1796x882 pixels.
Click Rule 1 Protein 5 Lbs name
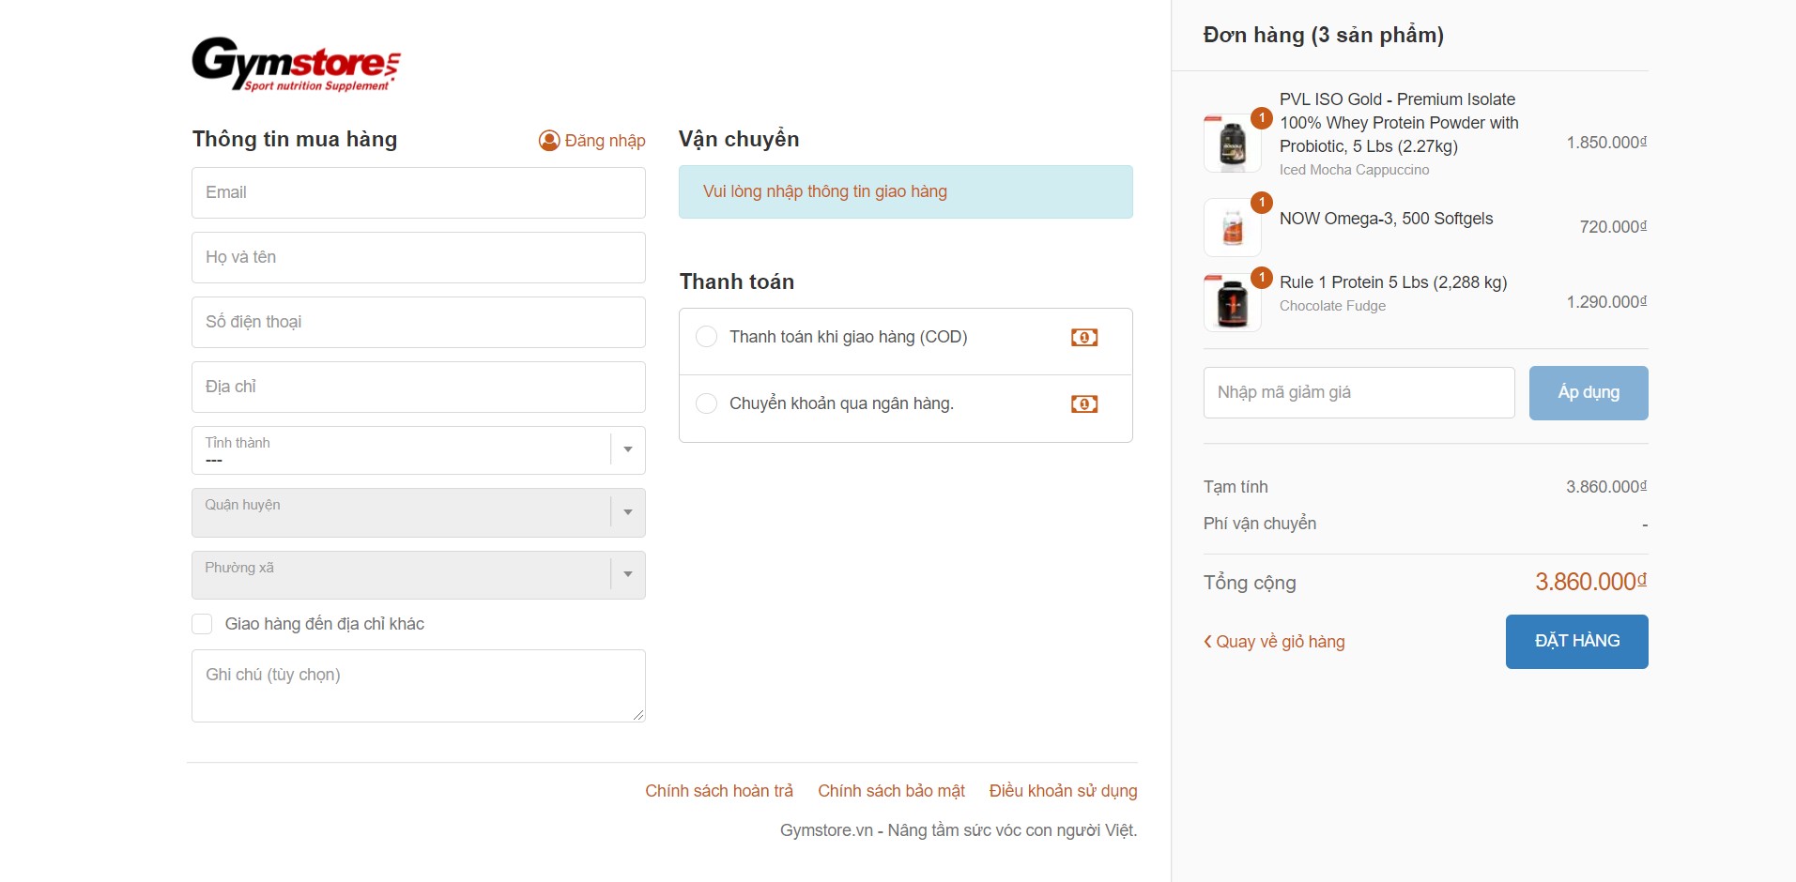(x=1393, y=282)
